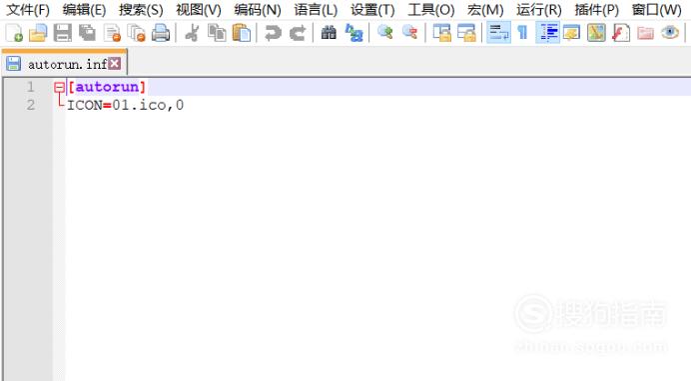Click line number 1 in margin
Screen dimensions: 691x381
click(30, 87)
